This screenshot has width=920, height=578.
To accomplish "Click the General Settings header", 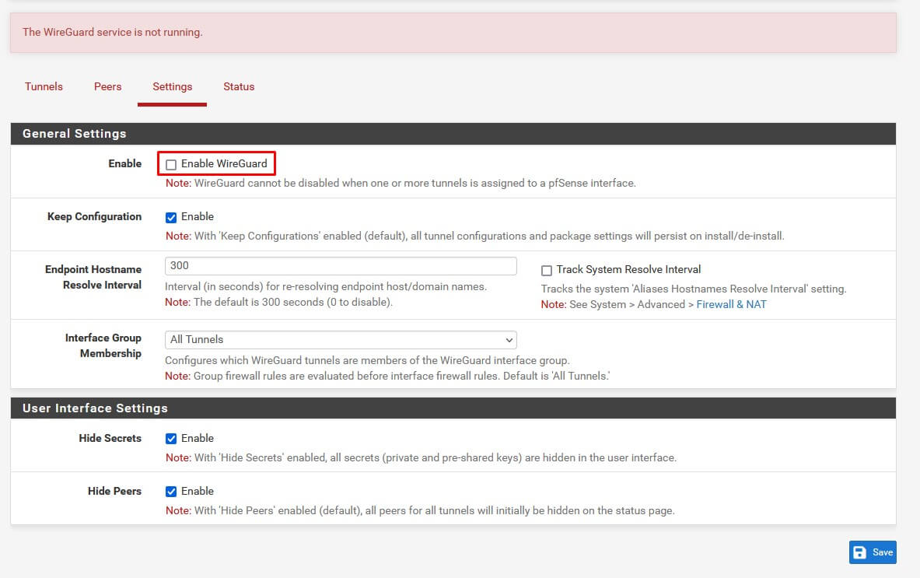I will coord(453,134).
